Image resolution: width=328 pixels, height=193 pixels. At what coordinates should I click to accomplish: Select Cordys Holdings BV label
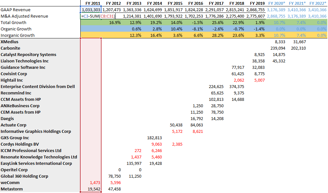20,144
